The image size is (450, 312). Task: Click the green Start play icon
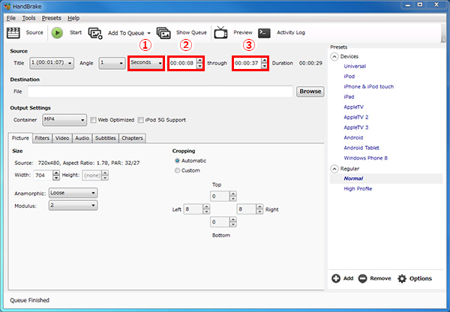57,33
